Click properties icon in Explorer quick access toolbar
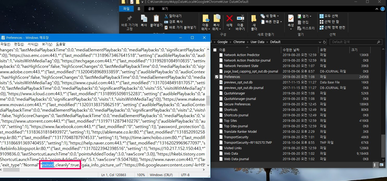The image size is (387, 181). 132,2
